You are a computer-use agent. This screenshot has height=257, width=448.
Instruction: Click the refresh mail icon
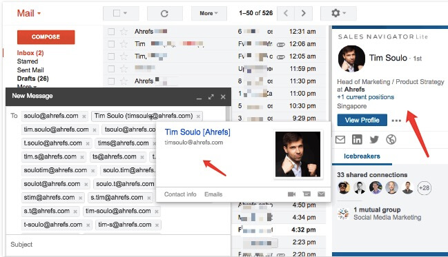pos(164,13)
